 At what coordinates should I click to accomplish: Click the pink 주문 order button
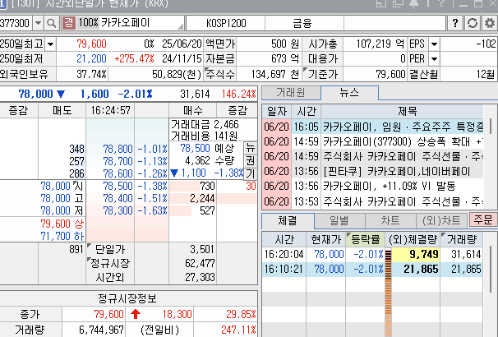click(482, 219)
